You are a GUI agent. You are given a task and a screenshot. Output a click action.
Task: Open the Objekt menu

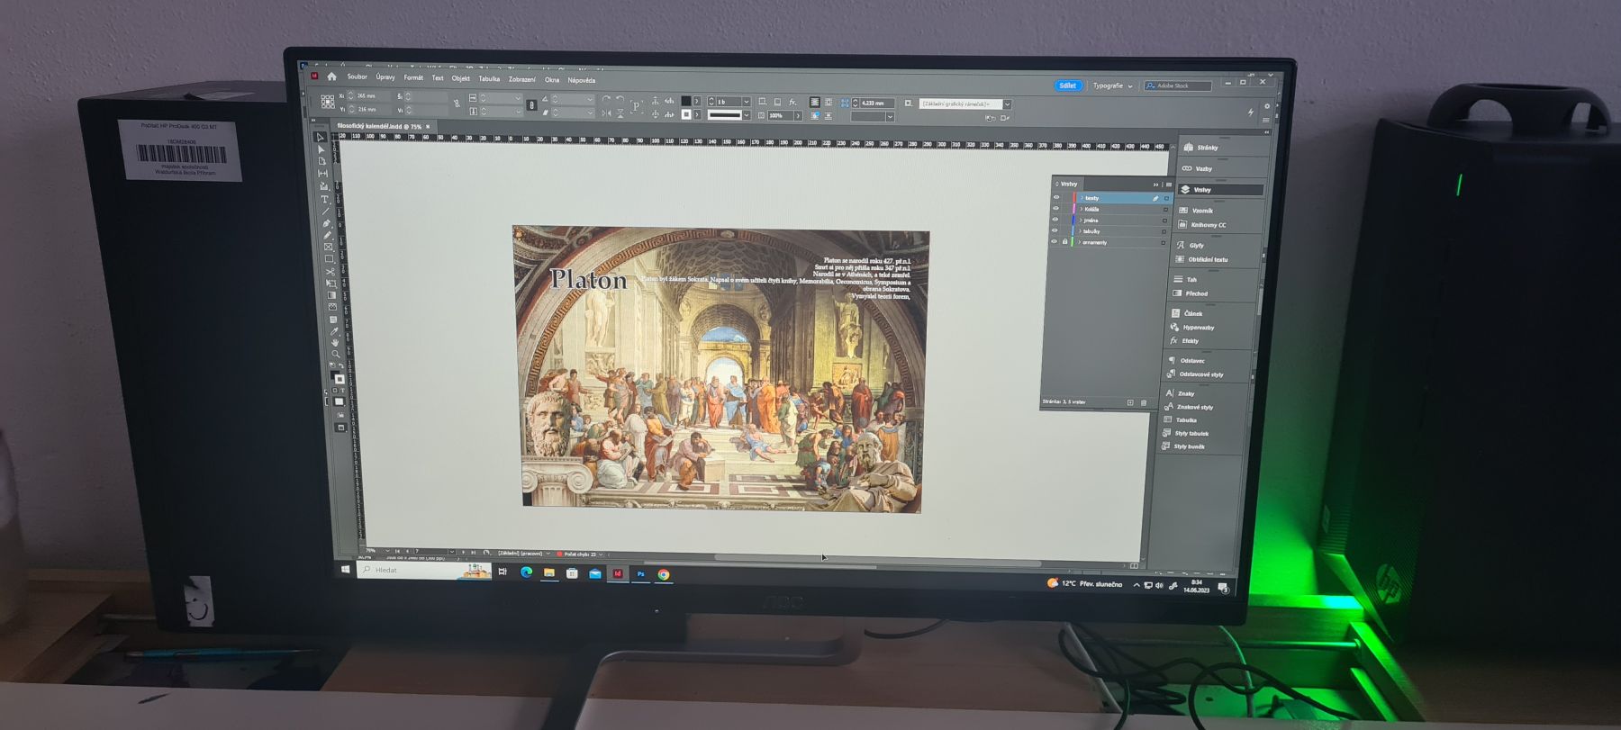[x=460, y=78]
